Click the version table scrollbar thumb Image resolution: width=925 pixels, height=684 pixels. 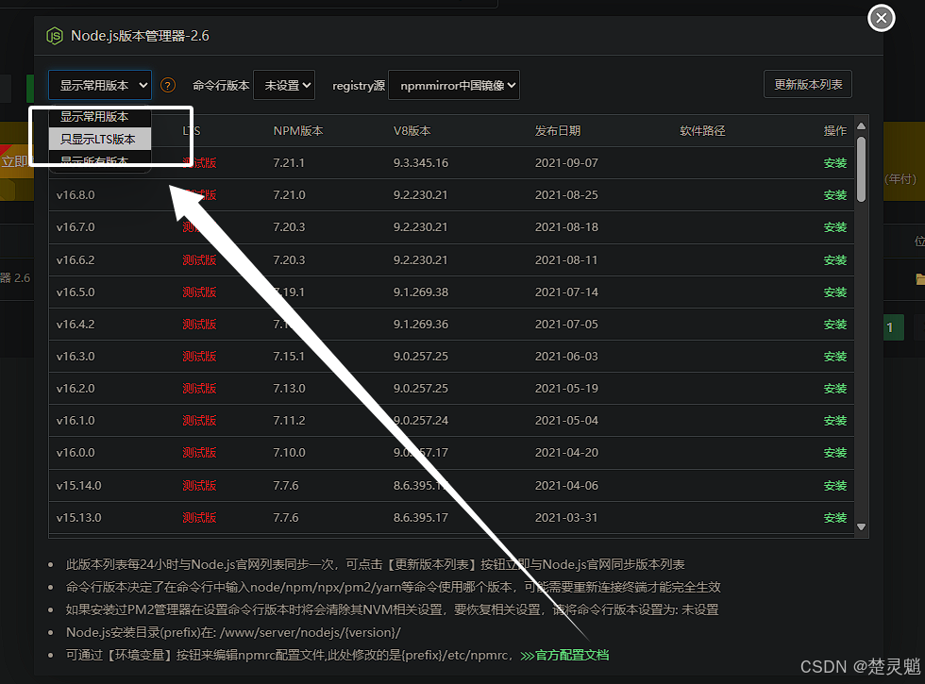[x=861, y=170]
